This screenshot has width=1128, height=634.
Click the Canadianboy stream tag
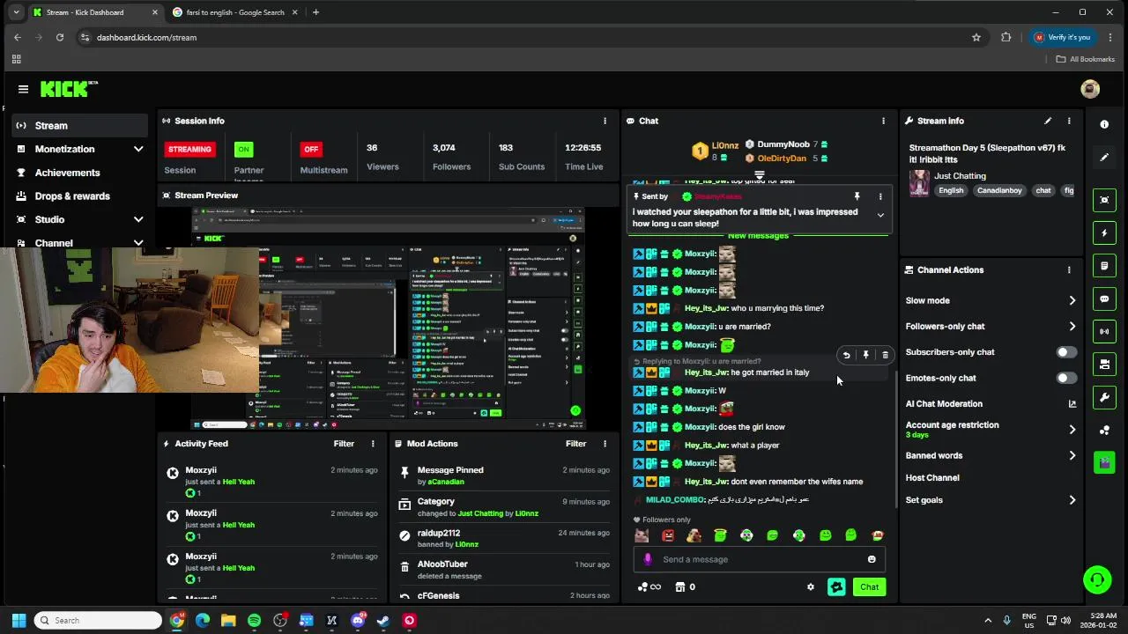[x=1000, y=191]
